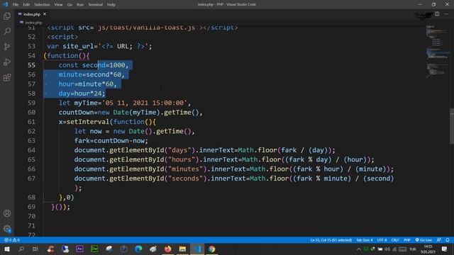Screen dimensions: 454x255
Task: Click the "minutes" string on line 66
Action: [x=186, y=169]
